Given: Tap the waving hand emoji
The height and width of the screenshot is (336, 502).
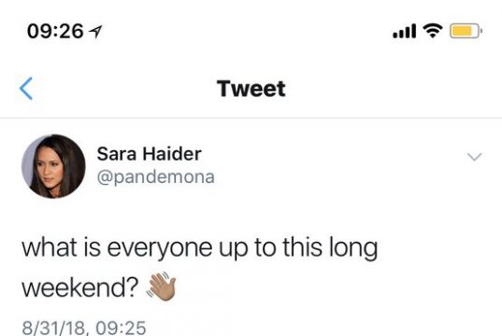Looking at the screenshot, I should click(x=162, y=287).
